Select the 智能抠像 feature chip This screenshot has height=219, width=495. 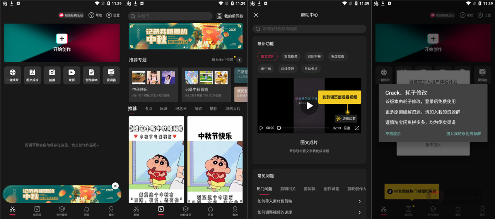click(x=291, y=56)
